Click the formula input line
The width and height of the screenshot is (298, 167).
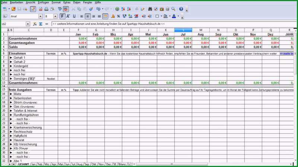click(x=174, y=24)
